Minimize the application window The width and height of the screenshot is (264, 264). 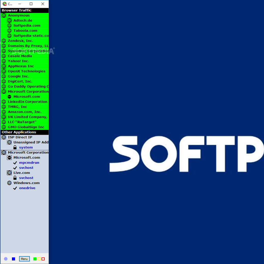pos(20,4)
